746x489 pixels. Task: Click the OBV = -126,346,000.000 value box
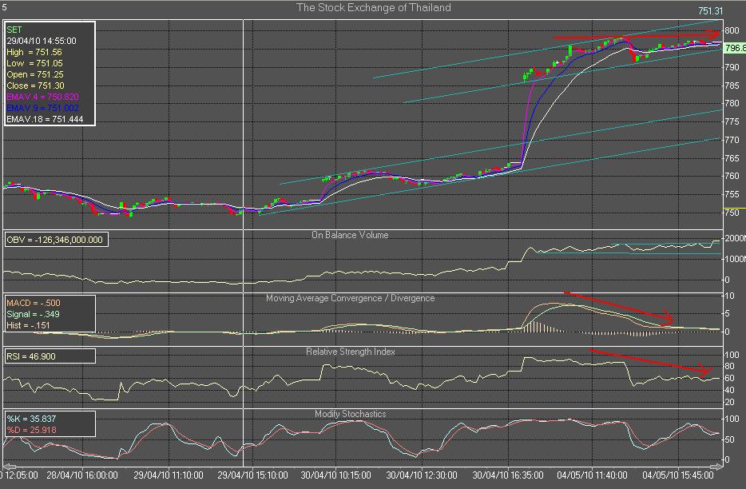pos(56,240)
